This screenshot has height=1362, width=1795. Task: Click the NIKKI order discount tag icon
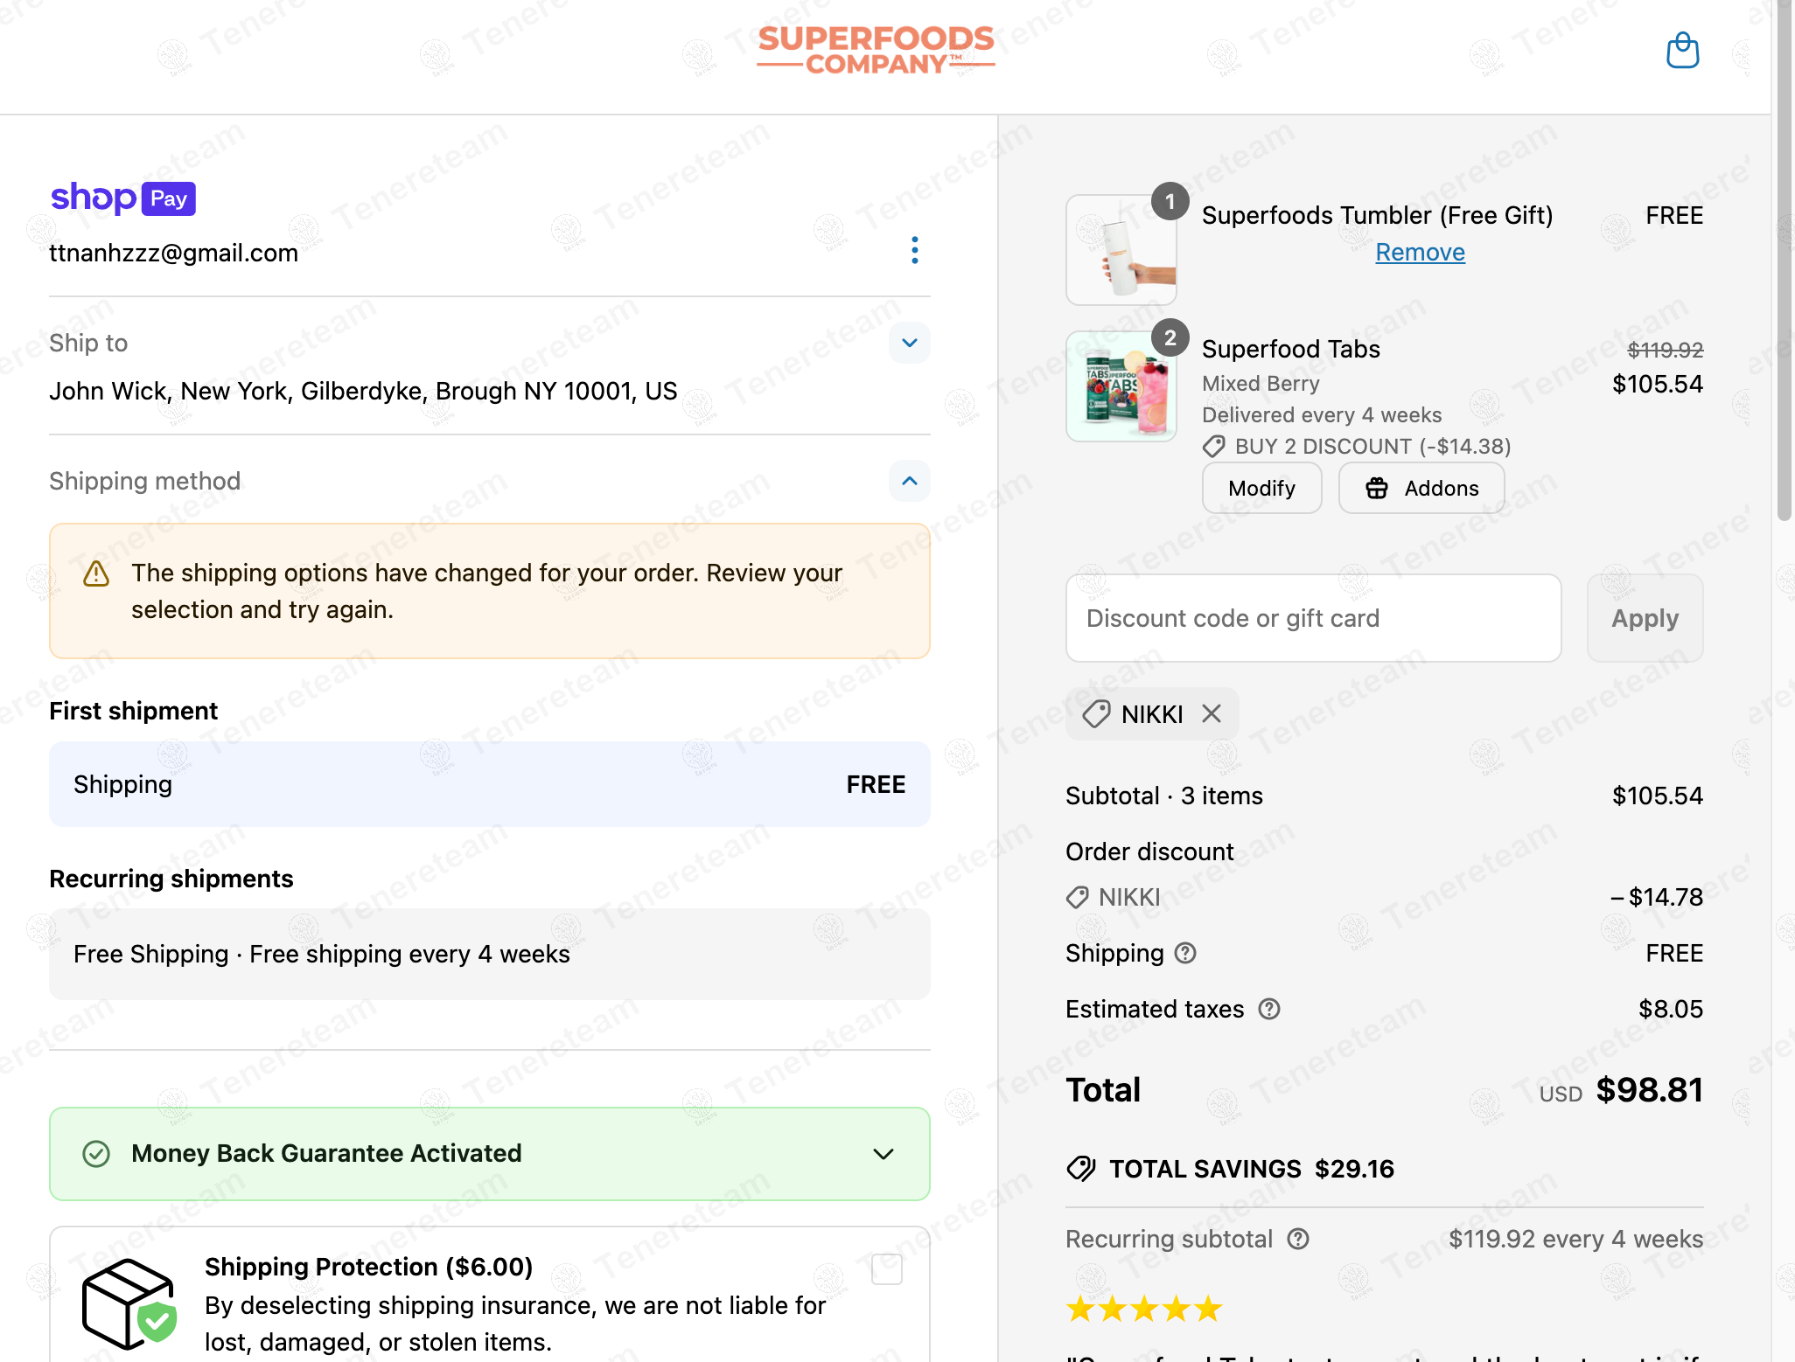(1078, 897)
